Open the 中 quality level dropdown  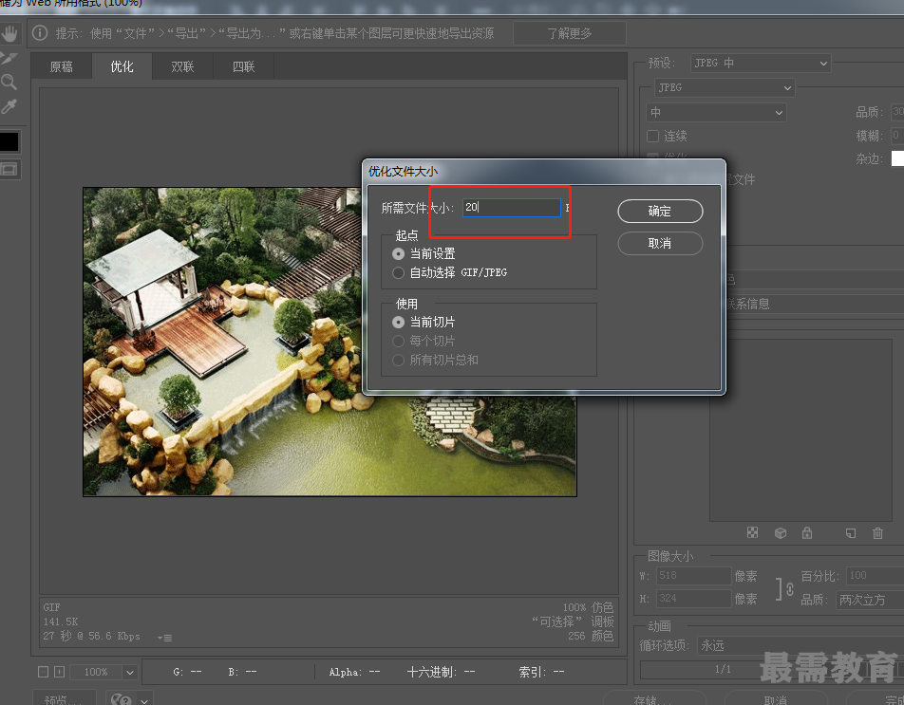point(716,112)
